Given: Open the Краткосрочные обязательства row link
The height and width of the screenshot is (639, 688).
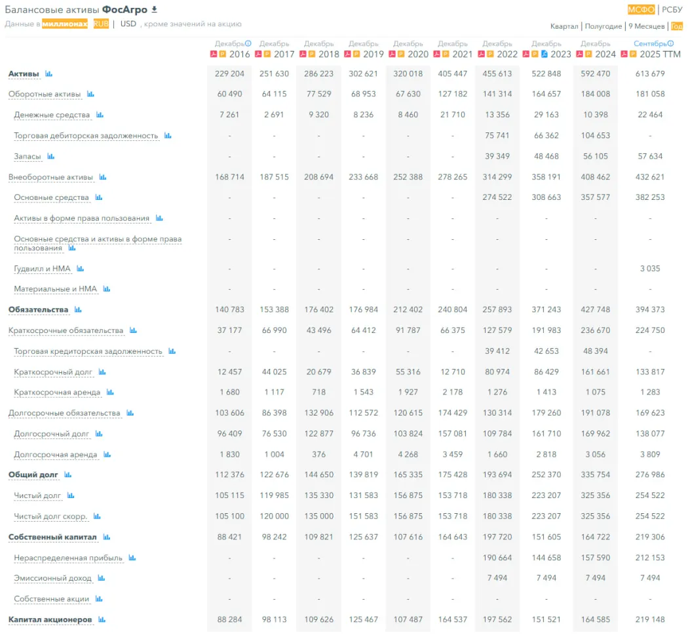Looking at the screenshot, I should click(66, 330).
